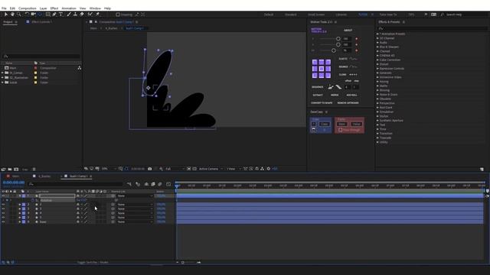Adjust the first Motion Tools slider knob
The image size is (490, 275).
pyautogui.click(x=338, y=39)
